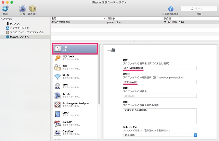The height and width of the screenshot is (141, 219).
Task: Click the sort arrow in name column
Action: [x=104, y=19]
